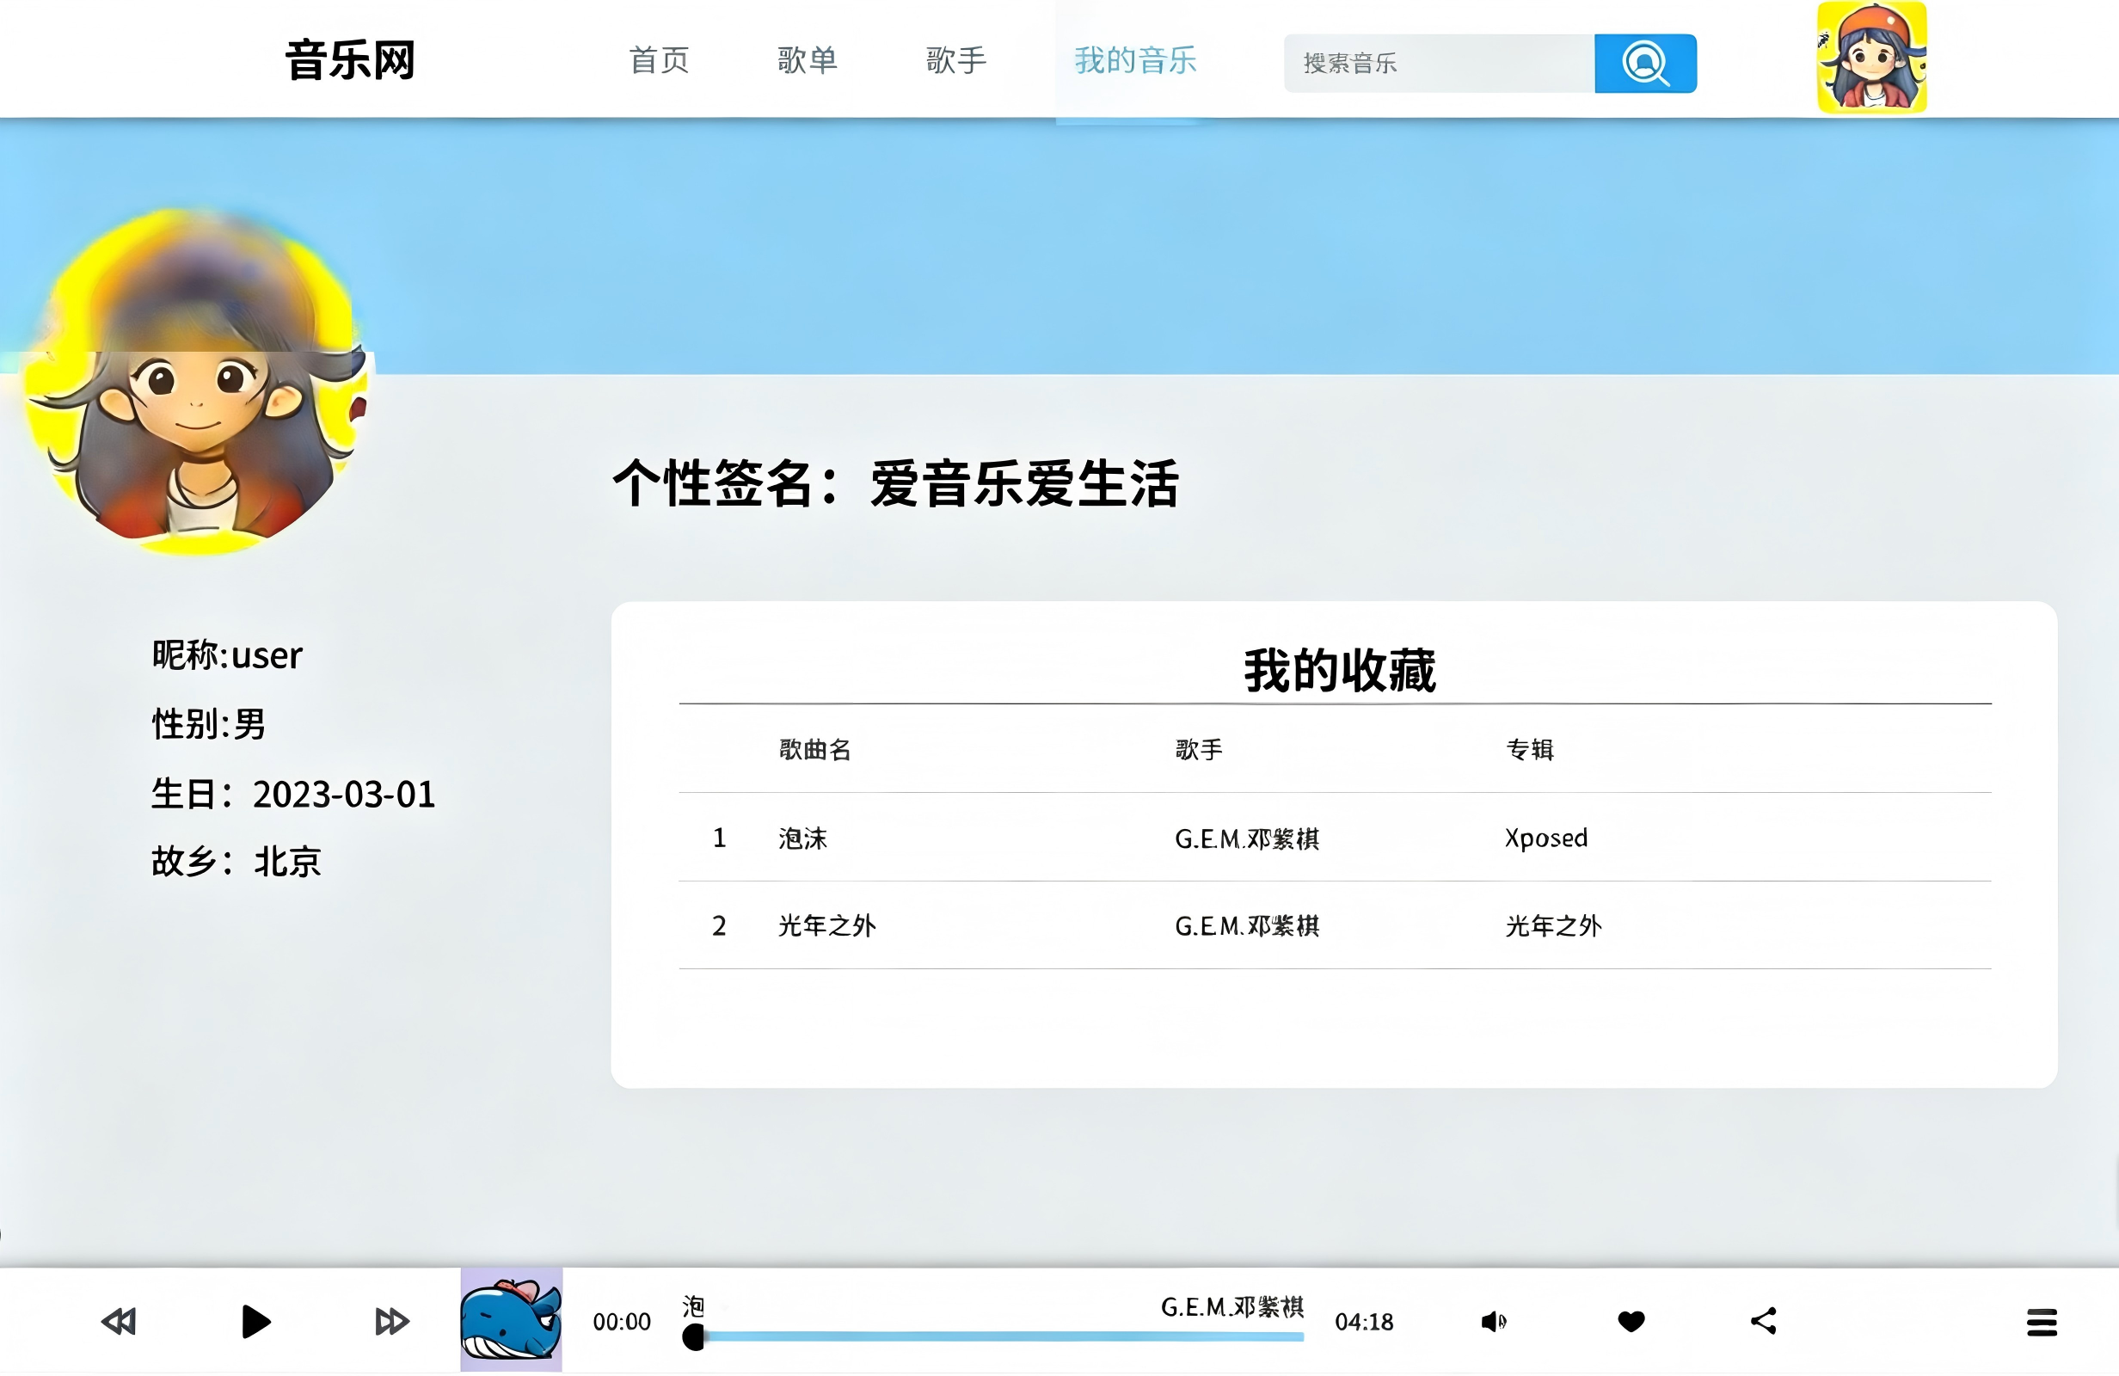The width and height of the screenshot is (2119, 1376).
Task: Open the playlist menu icon
Action: point(2042,1324)
